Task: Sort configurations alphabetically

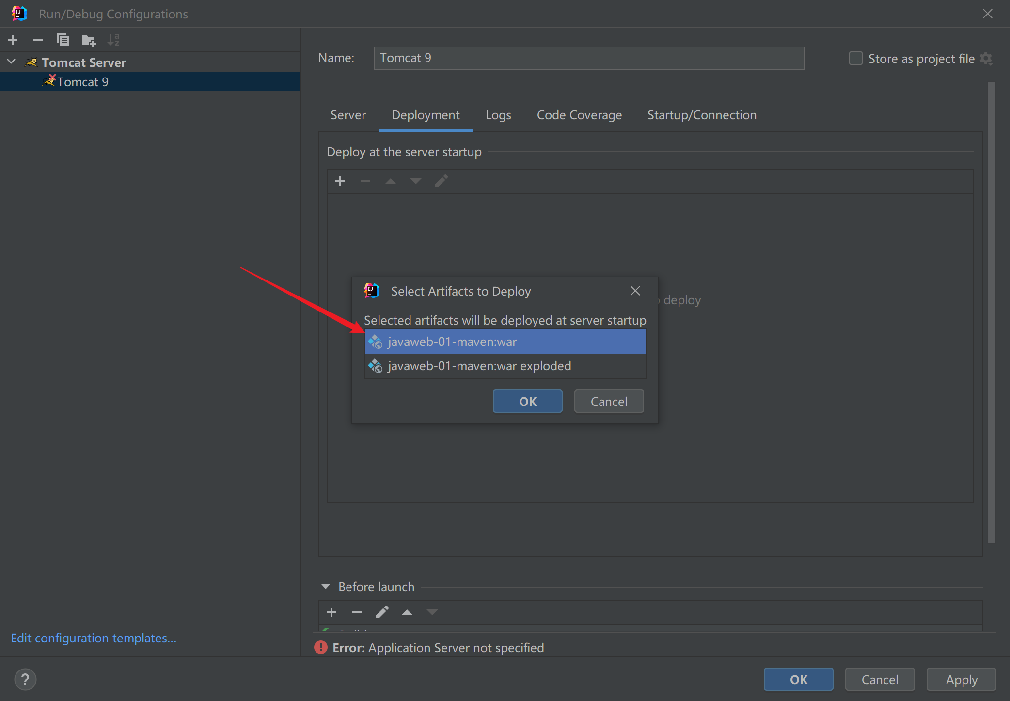Action: pyautogui.click(x=113, y=40)
